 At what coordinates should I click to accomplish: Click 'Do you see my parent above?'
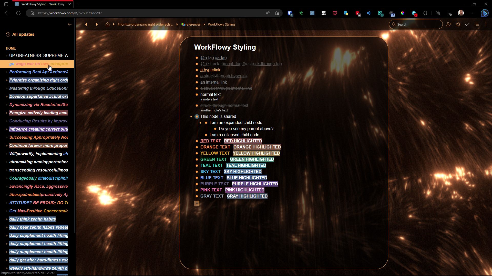246,129
